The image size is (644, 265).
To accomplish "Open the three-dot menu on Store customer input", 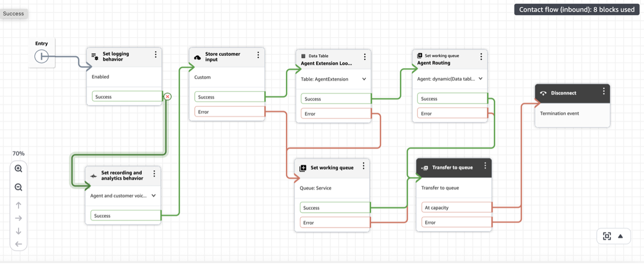I will tap(258, 54).
